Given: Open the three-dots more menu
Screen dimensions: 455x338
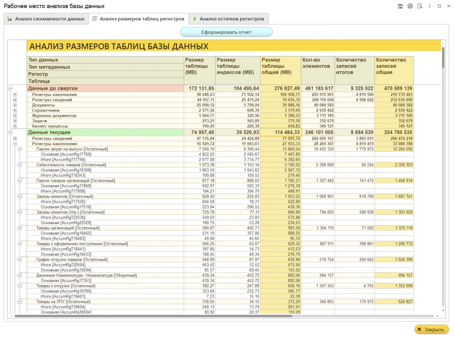Looking at the screenshot, I should [x=430, y=6].
